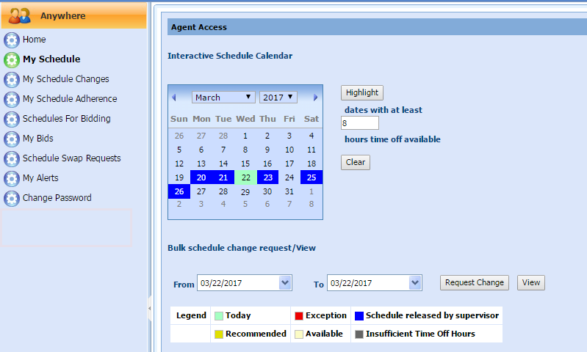587x352 pixels.
Task: Open My Schedule menu item
Action: (51, 59)
